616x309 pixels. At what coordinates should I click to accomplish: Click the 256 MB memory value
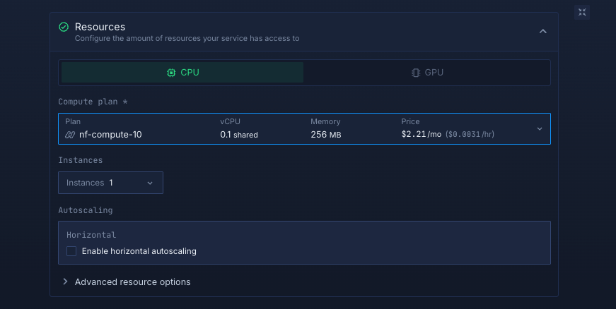pyautogui.click(x=325, y=134)
